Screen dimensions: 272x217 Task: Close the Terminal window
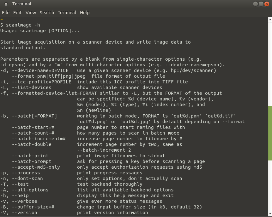pyautogui.click(x=267, y=4)
